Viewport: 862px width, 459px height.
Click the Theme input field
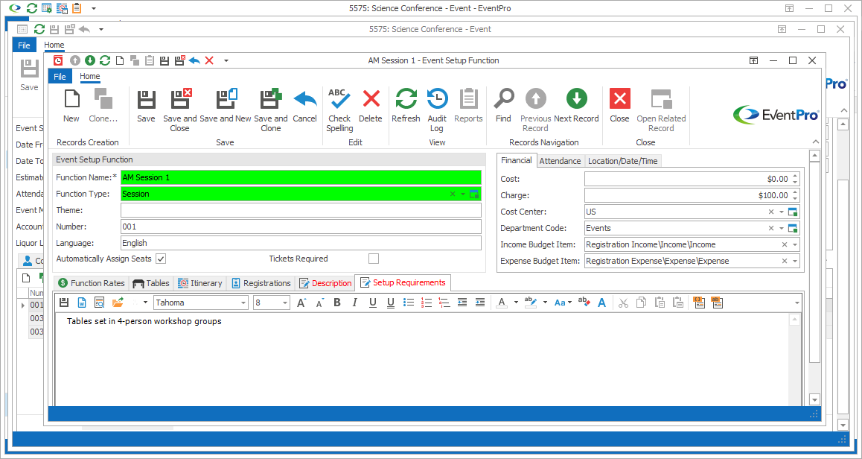(301, 210)
